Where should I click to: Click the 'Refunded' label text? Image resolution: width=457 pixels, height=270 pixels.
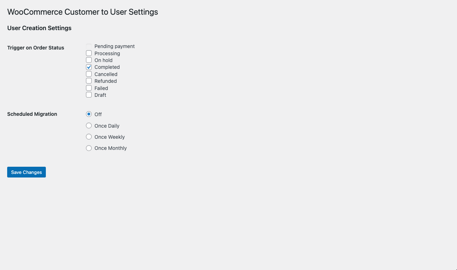106,81
